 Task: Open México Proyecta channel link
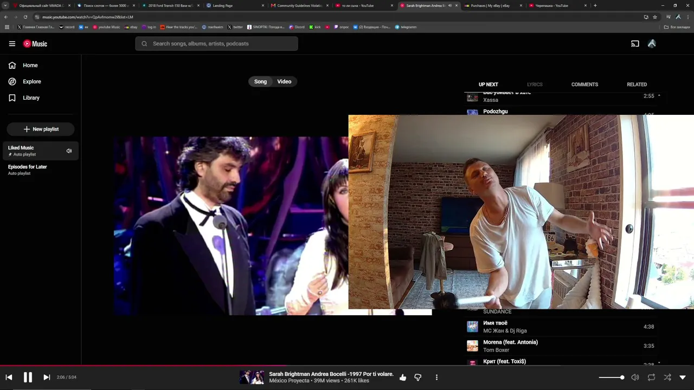click(290, 381)
